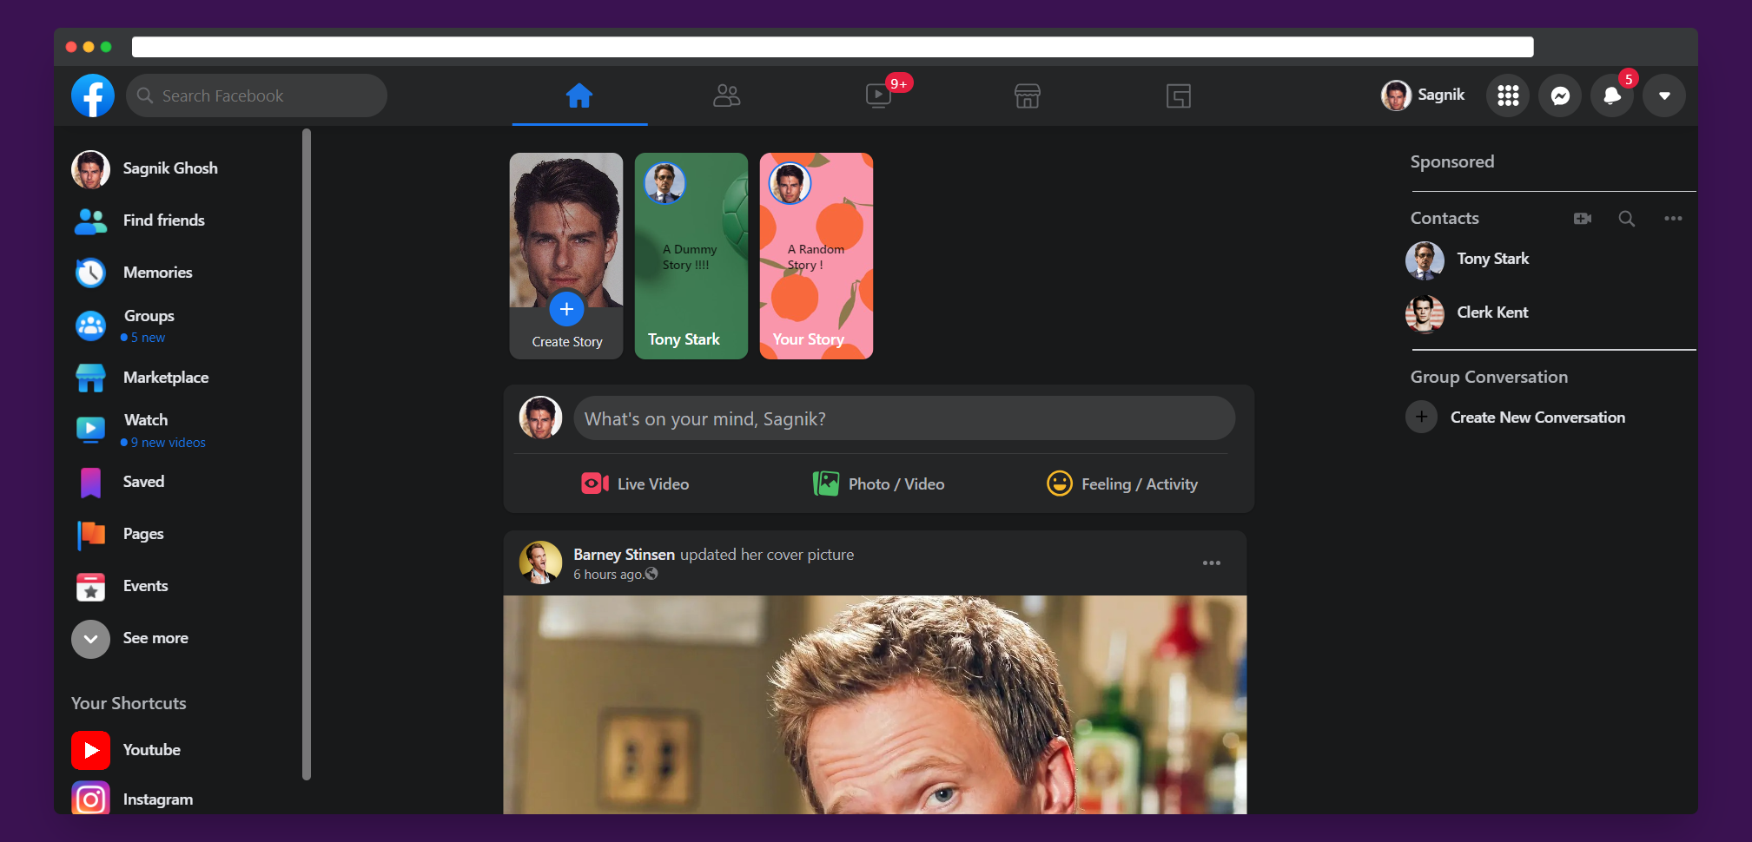Screen dimensions: 1752x842
Task: Open the Gaming icon in top navigation
Action: click(1178, 95)
